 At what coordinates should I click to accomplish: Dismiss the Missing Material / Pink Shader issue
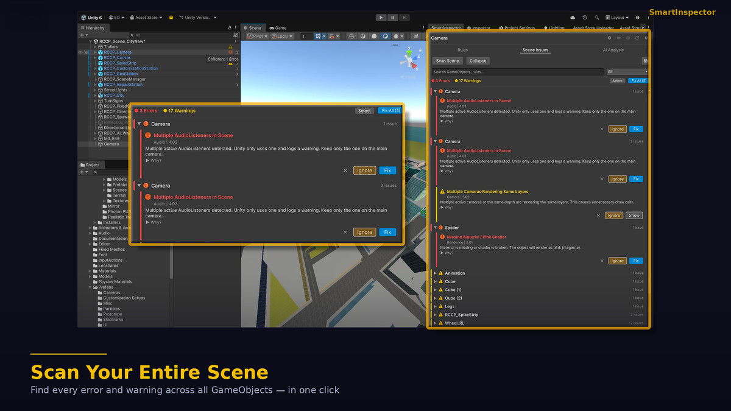pyautogui.click(x=602, y=261)
